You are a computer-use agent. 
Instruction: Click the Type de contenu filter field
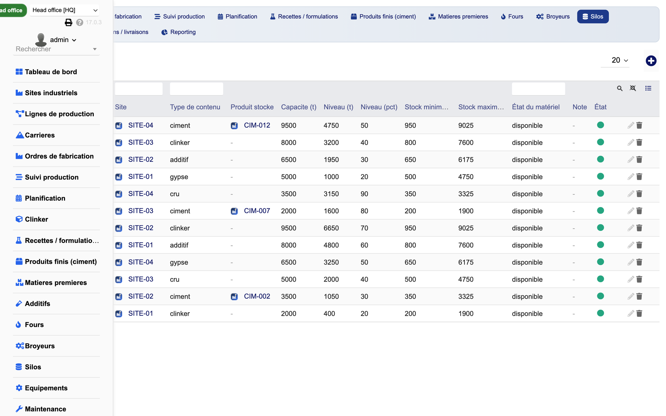pos(196,89)
